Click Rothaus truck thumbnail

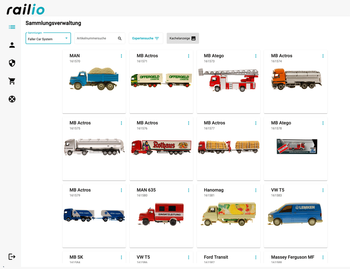[161, 147]
